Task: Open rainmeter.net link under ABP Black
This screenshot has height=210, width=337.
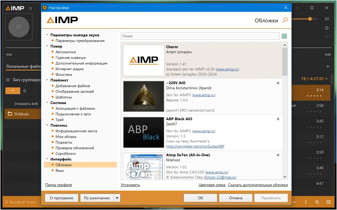Action: (x=195, y=146)
